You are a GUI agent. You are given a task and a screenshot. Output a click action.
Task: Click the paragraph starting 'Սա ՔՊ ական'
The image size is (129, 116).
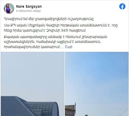[x=61, y=28]
